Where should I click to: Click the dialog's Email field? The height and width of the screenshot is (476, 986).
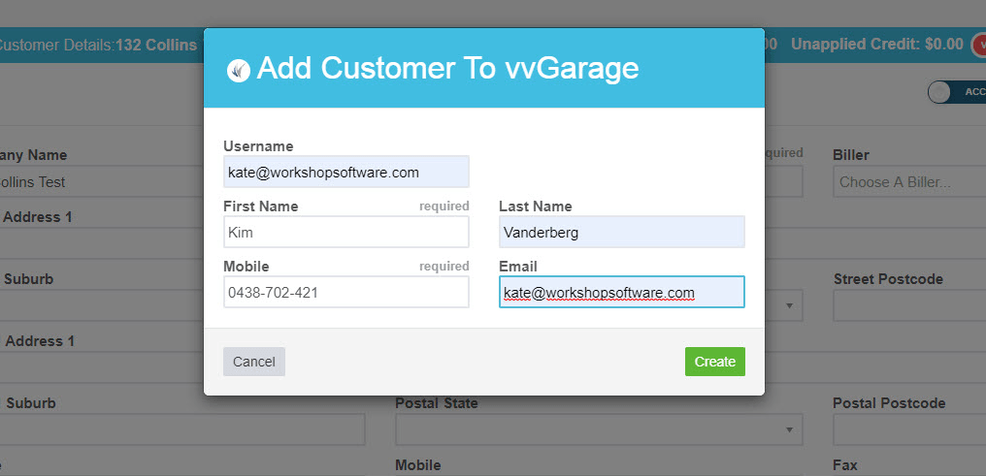[622, 292]
